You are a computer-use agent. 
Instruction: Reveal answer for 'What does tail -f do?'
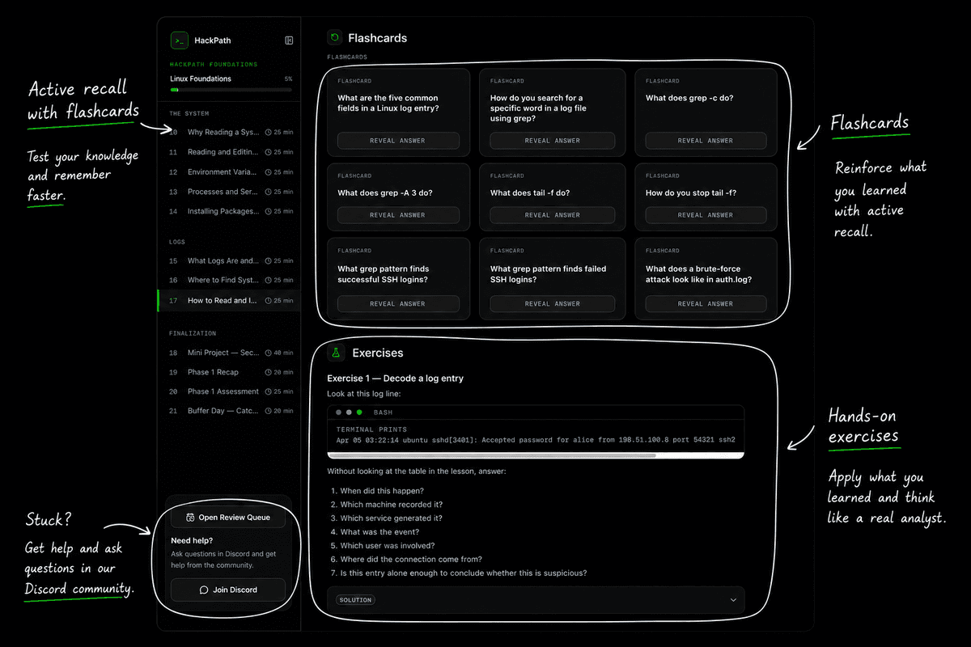pos(553,215)
